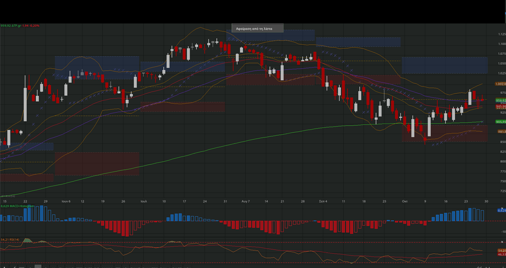Click the 'Ιουν 6' date label
This screenshot has height=268, width=506.
point(66,201)
